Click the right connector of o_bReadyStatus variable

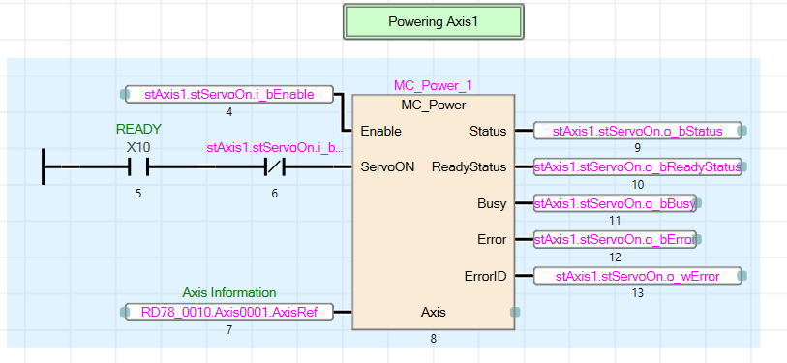[x=743, y=167]
